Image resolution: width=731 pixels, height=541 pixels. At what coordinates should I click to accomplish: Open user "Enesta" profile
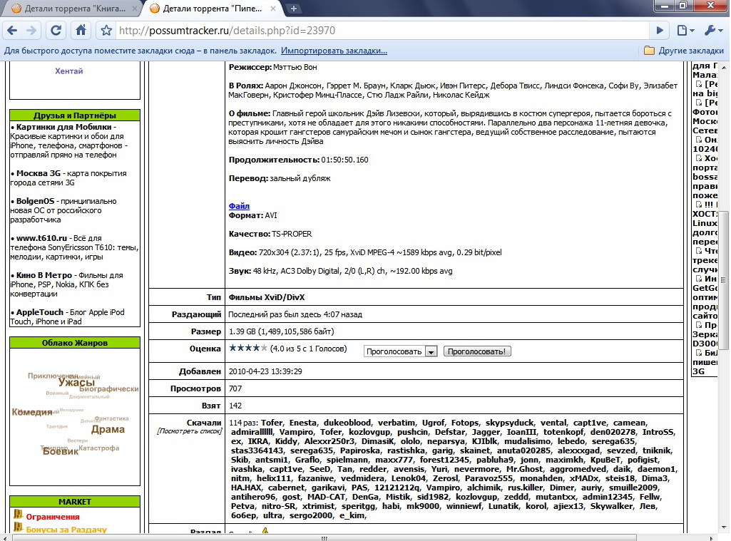(302, 423)
